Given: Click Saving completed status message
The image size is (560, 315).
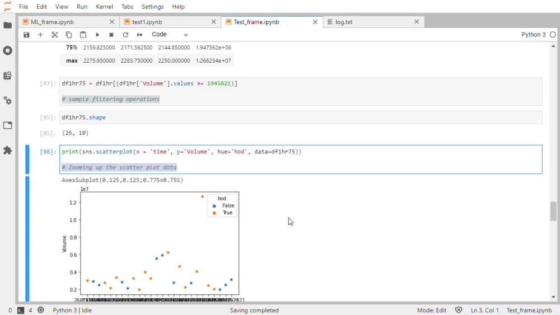Looking at the screenshot, I should click(x=254, y=311).
